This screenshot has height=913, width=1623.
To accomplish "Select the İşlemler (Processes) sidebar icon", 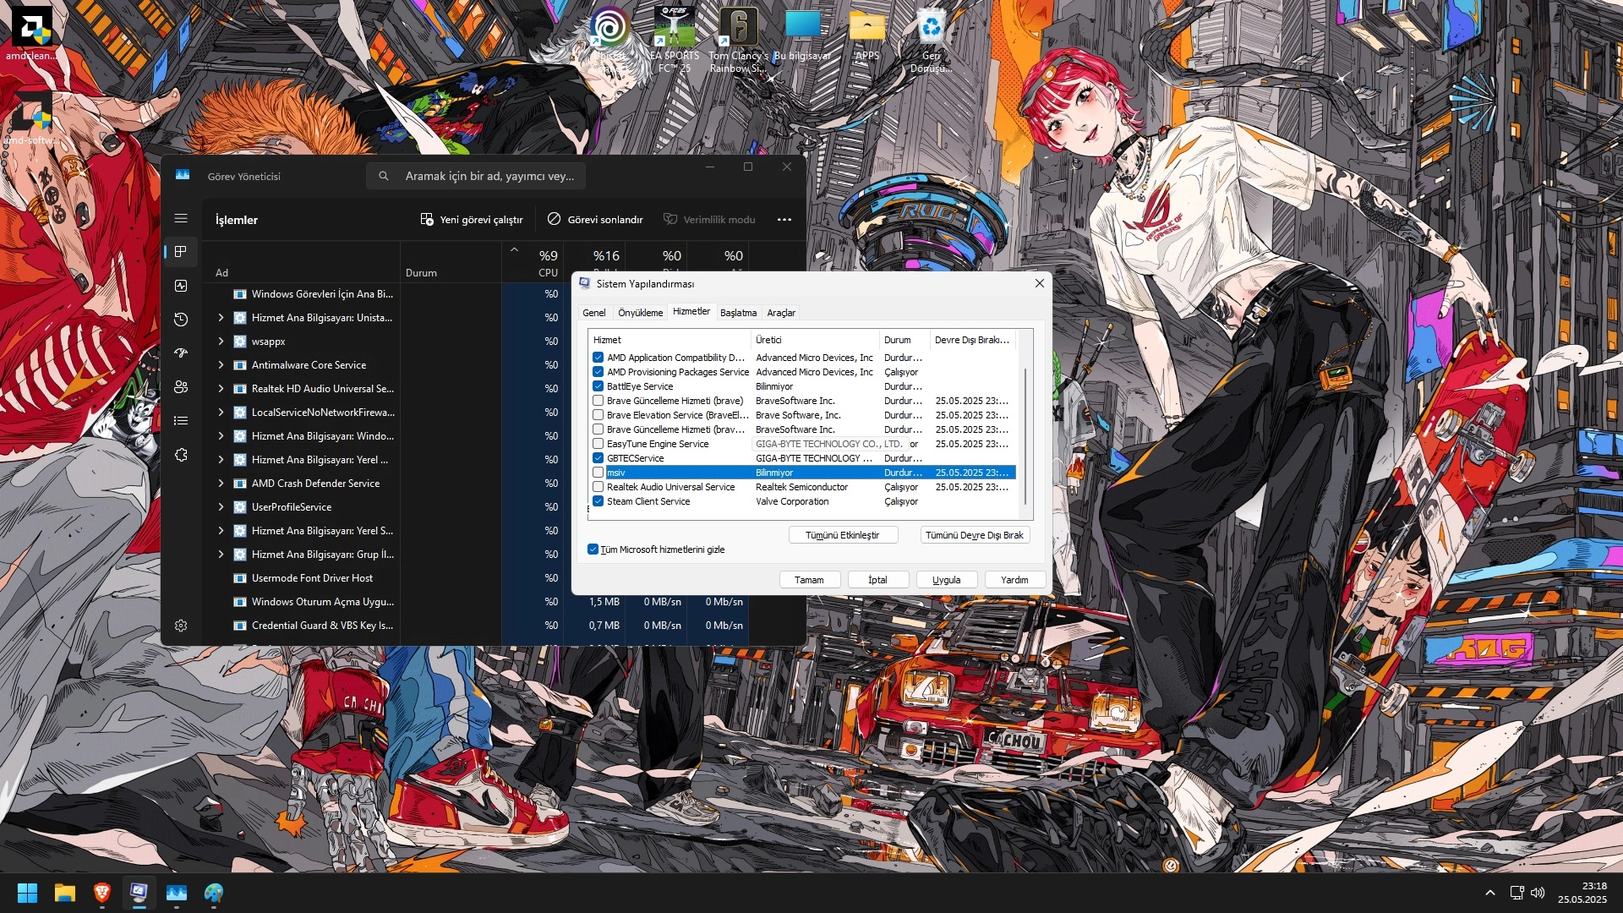I will tap(181, 252).
